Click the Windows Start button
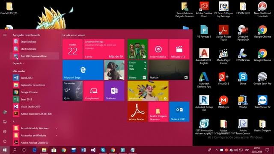274x154 pixels. (x=5, y=150)
